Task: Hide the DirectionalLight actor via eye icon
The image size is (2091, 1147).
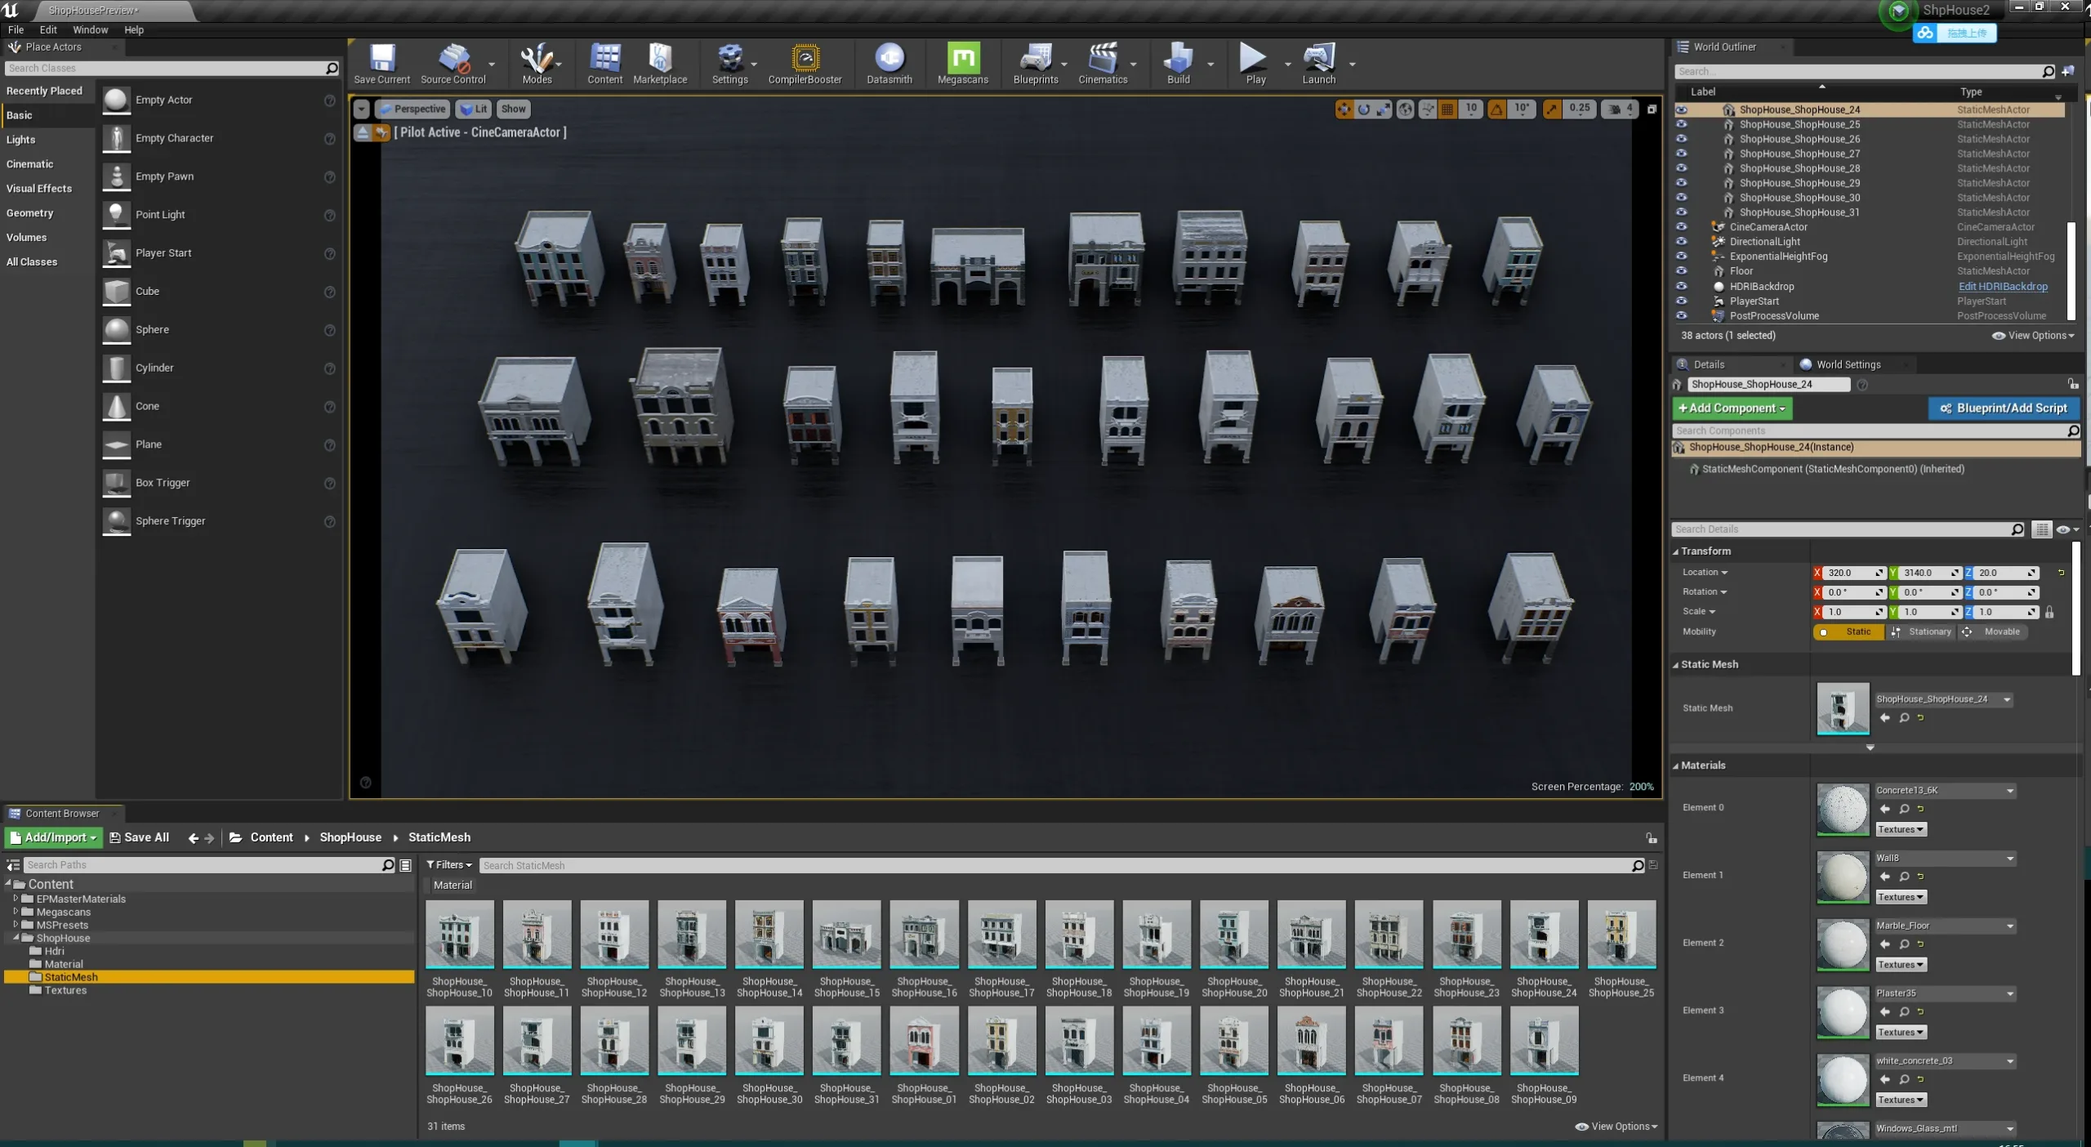Action: click(1681, 242)
